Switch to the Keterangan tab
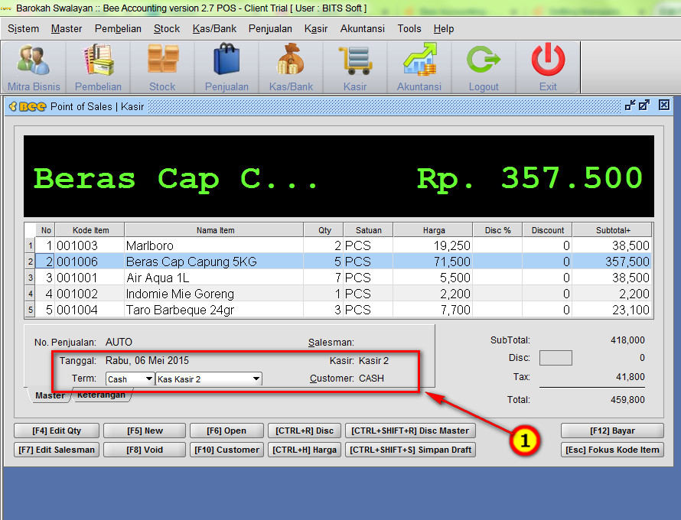The height and width of the screenshot is (520, 681). (x=101, y=395)
